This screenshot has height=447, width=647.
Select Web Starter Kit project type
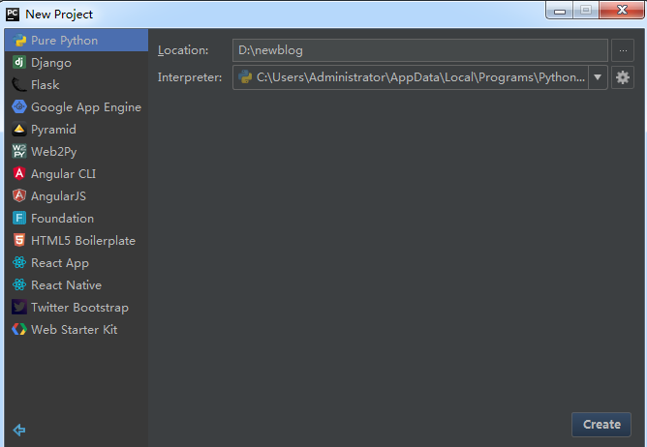[74, 330]
